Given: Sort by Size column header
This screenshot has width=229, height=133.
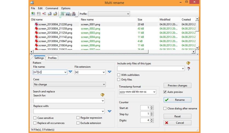Looking at the screenshot, I should (x=147, y=20).
